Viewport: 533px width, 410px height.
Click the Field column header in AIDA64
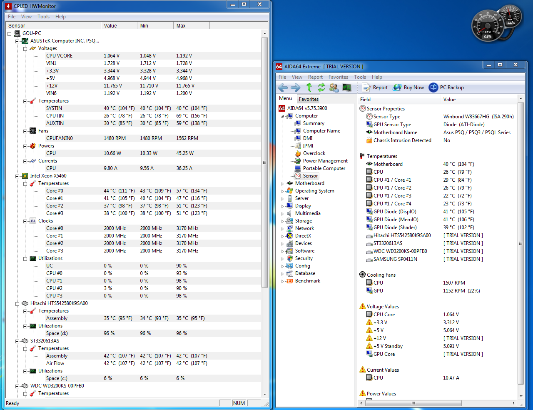(399, 100)
